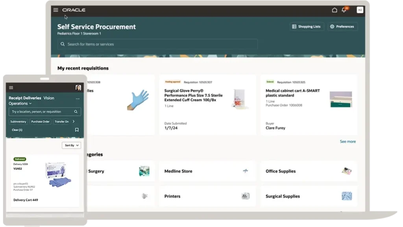Open the Medline Store category
The image size is (403, 227).
coord(207,171)
